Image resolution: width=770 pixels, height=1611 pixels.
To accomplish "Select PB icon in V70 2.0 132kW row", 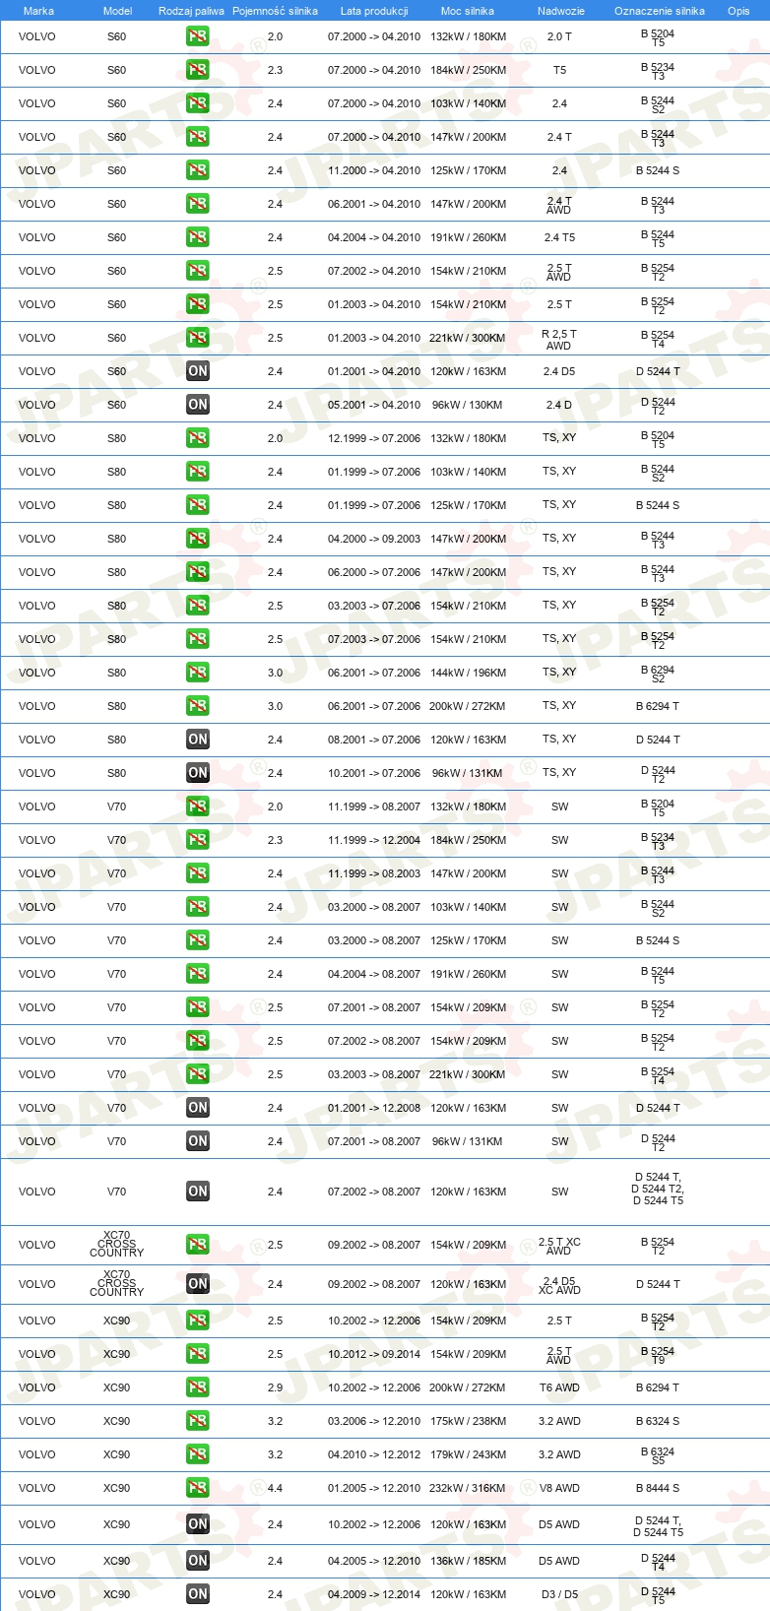I will point(197,806).
